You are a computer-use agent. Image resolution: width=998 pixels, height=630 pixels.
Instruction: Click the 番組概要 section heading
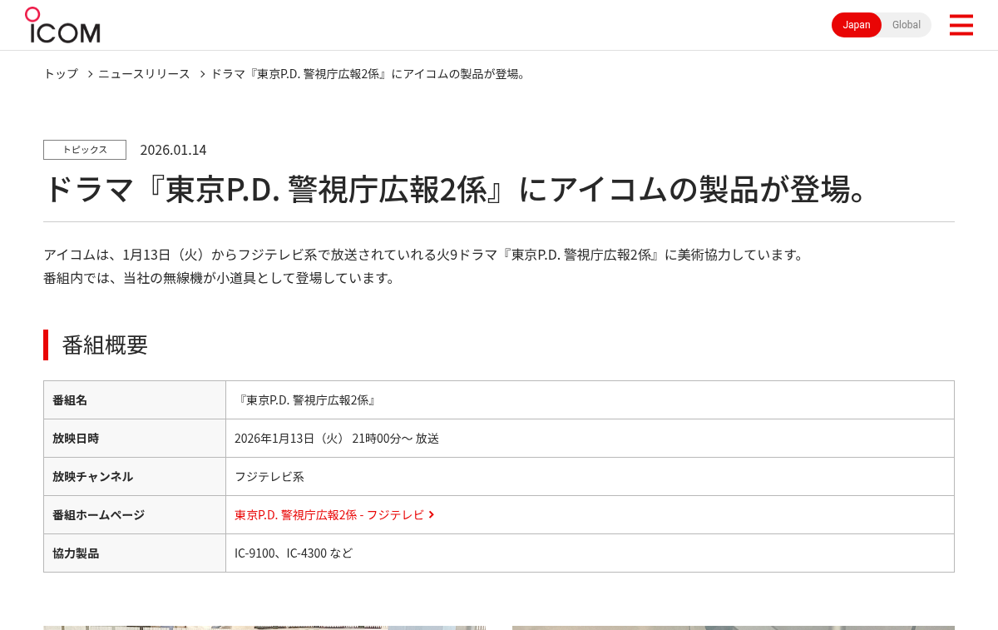tap(105, 345)
